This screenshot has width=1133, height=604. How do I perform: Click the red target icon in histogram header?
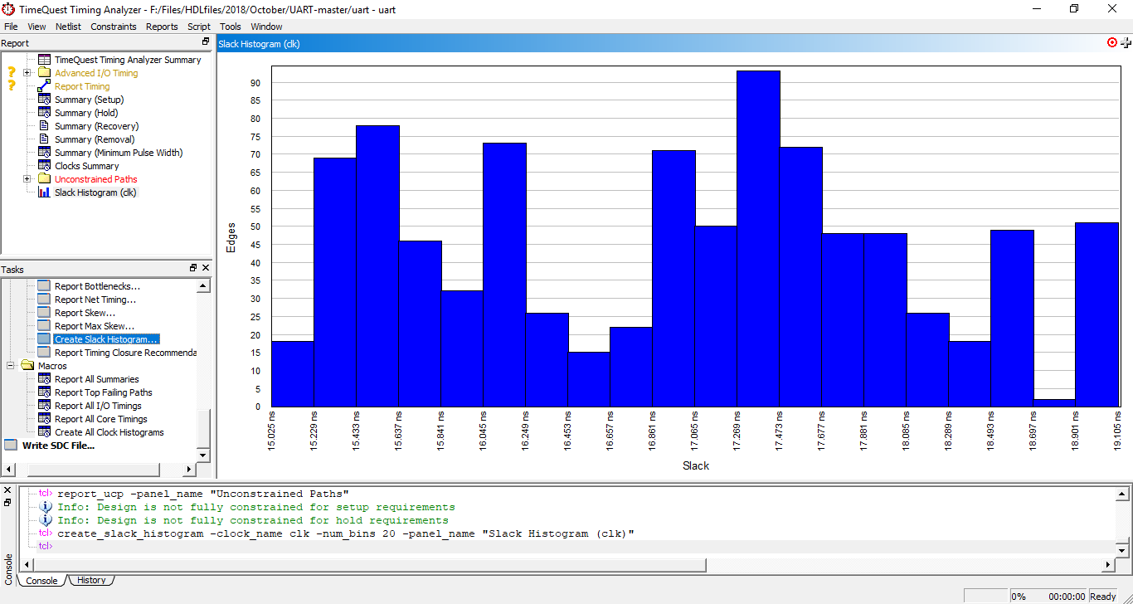[x=1112, y=42]
